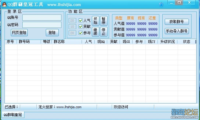This screenshot has height=120, width=200.
Task: Click the 贡献值 现有 value 99999
Action: click(142, 29)
